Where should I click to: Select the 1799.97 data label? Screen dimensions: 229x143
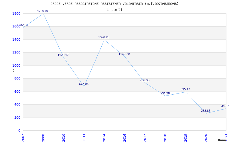coord(43,11)
